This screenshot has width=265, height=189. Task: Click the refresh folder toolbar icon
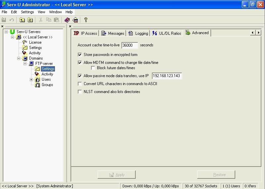point(30,20)
